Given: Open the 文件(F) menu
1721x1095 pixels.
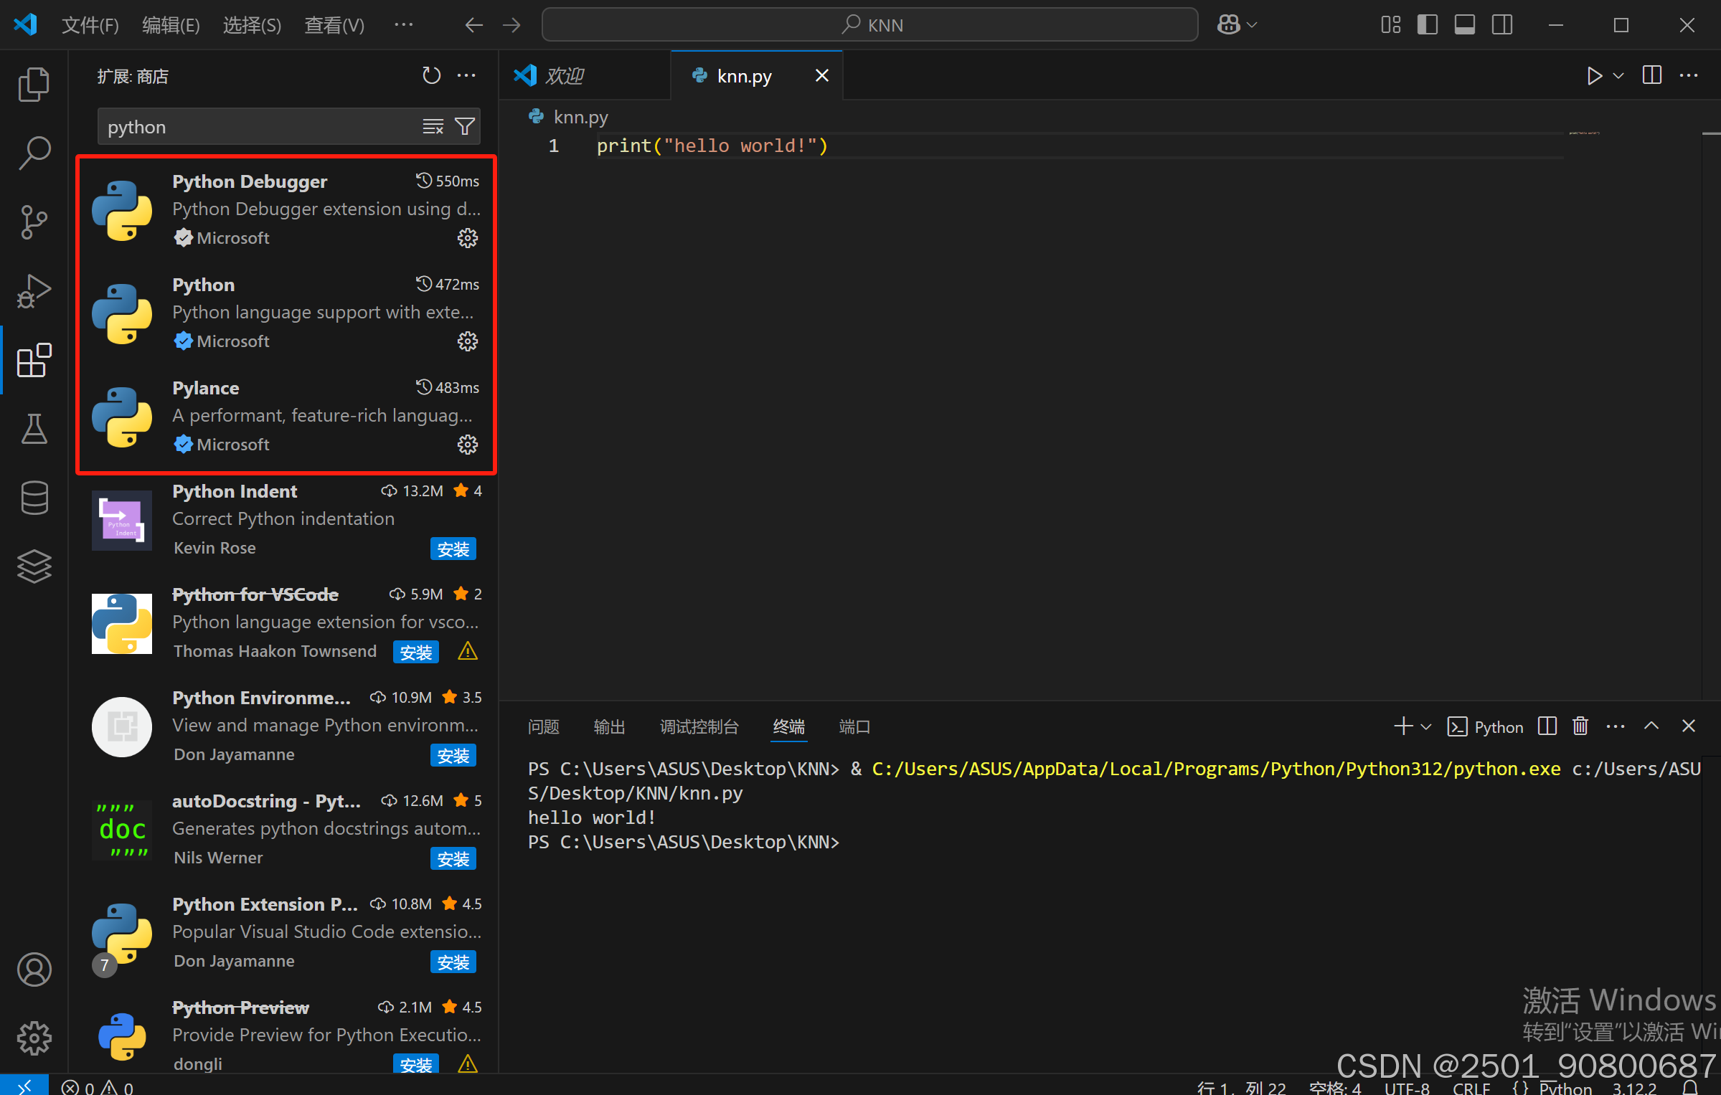Looking at the screenshot, I should pyautogui.click(x=90, y=25).
